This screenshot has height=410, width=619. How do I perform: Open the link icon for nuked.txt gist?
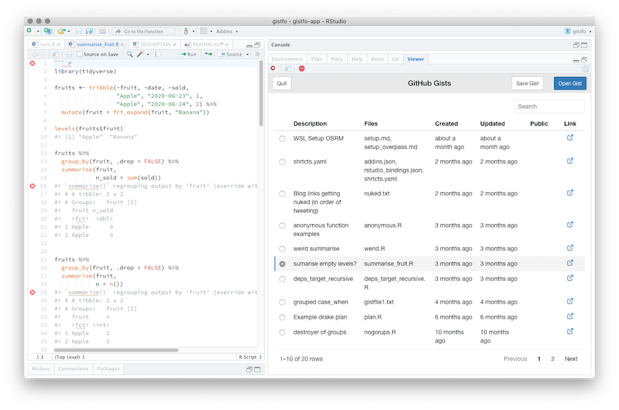pos(570,193)
